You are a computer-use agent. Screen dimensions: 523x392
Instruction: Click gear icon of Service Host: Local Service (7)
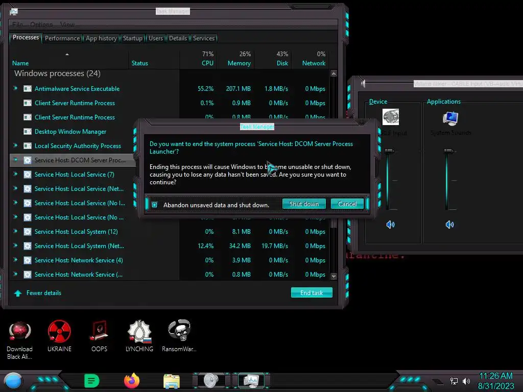click(28, 175)
